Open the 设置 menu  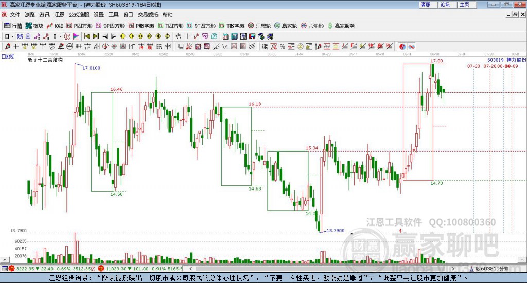point(99,15)
